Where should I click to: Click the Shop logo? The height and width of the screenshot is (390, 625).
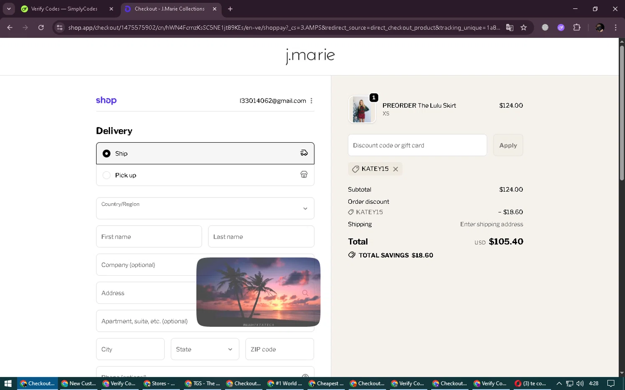tap(106, 101)
